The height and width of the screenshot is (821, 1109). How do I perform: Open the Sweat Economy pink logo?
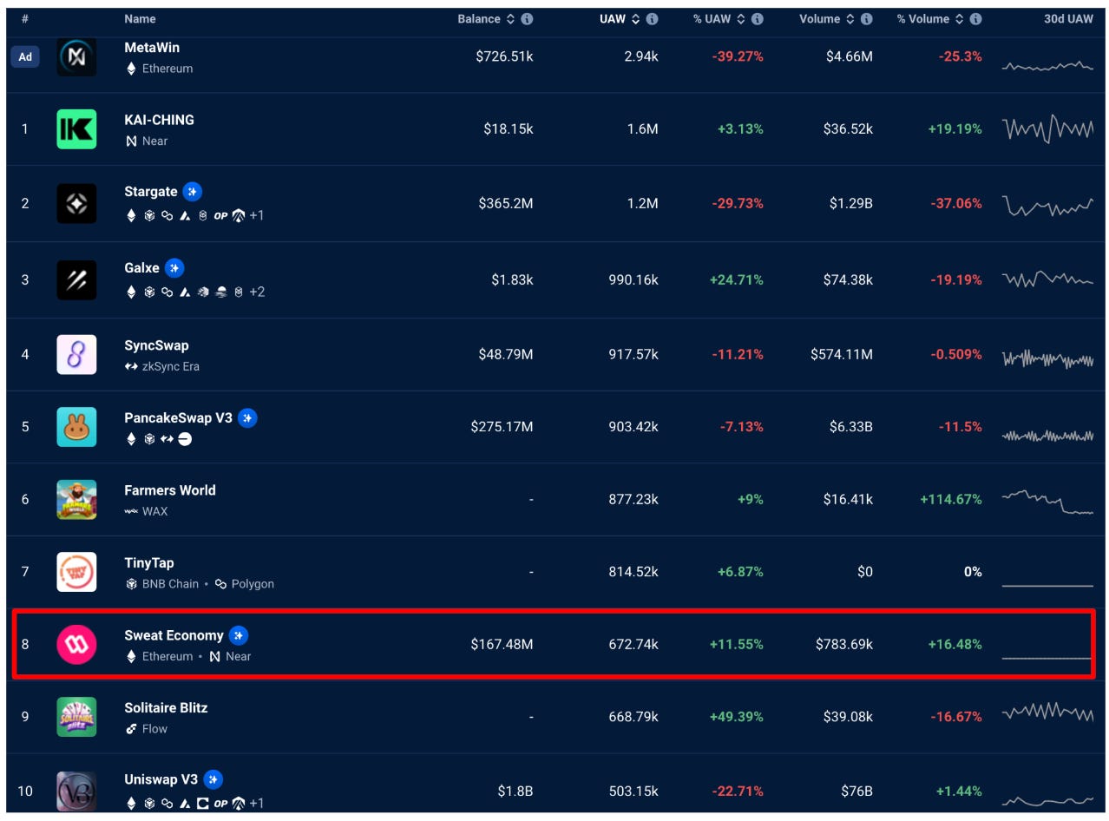(x=76, y=644)
